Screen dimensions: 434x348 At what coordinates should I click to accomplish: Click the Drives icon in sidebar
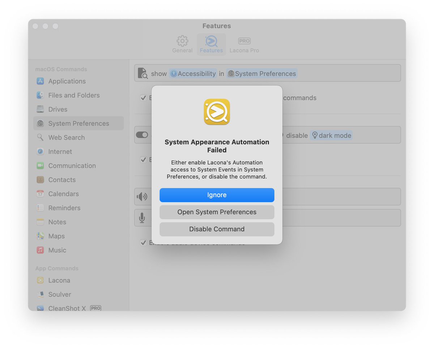pyautogui.click(x=40, y=109)
